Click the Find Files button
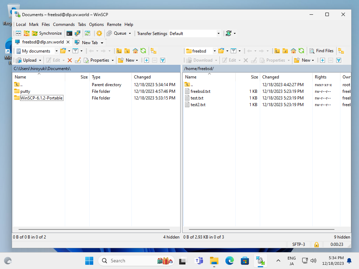The width and height of the screenshot is (359, 269). coord(321,51)
